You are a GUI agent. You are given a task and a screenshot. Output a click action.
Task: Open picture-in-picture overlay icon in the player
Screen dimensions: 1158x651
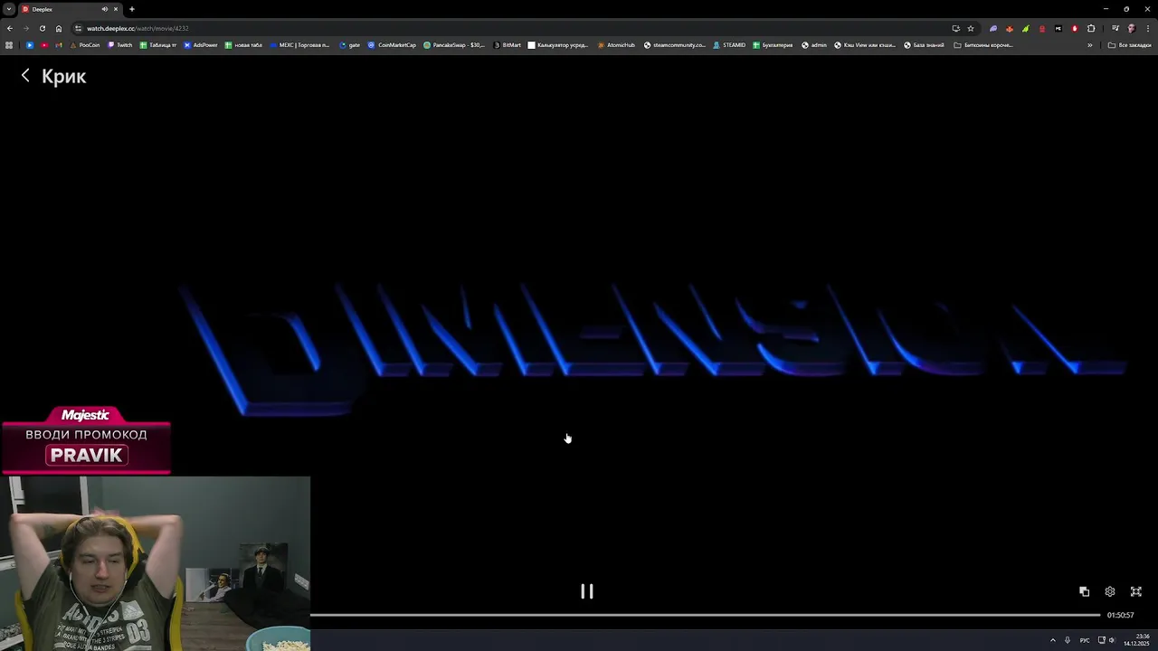pos(1084,591)
